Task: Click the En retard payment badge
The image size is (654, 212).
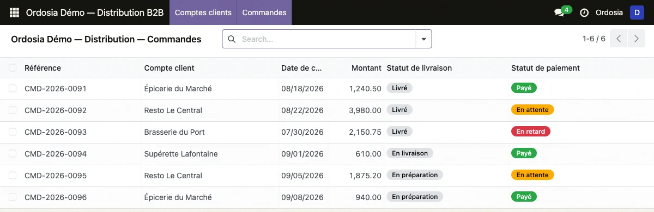Action: tap(531, 132)
